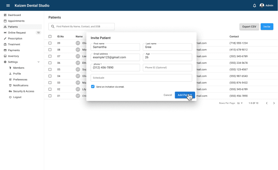Image resolution: width=278 pixels, height=170 pixels.
Task: Navigate to Online Request page
Action: point(17,33)
